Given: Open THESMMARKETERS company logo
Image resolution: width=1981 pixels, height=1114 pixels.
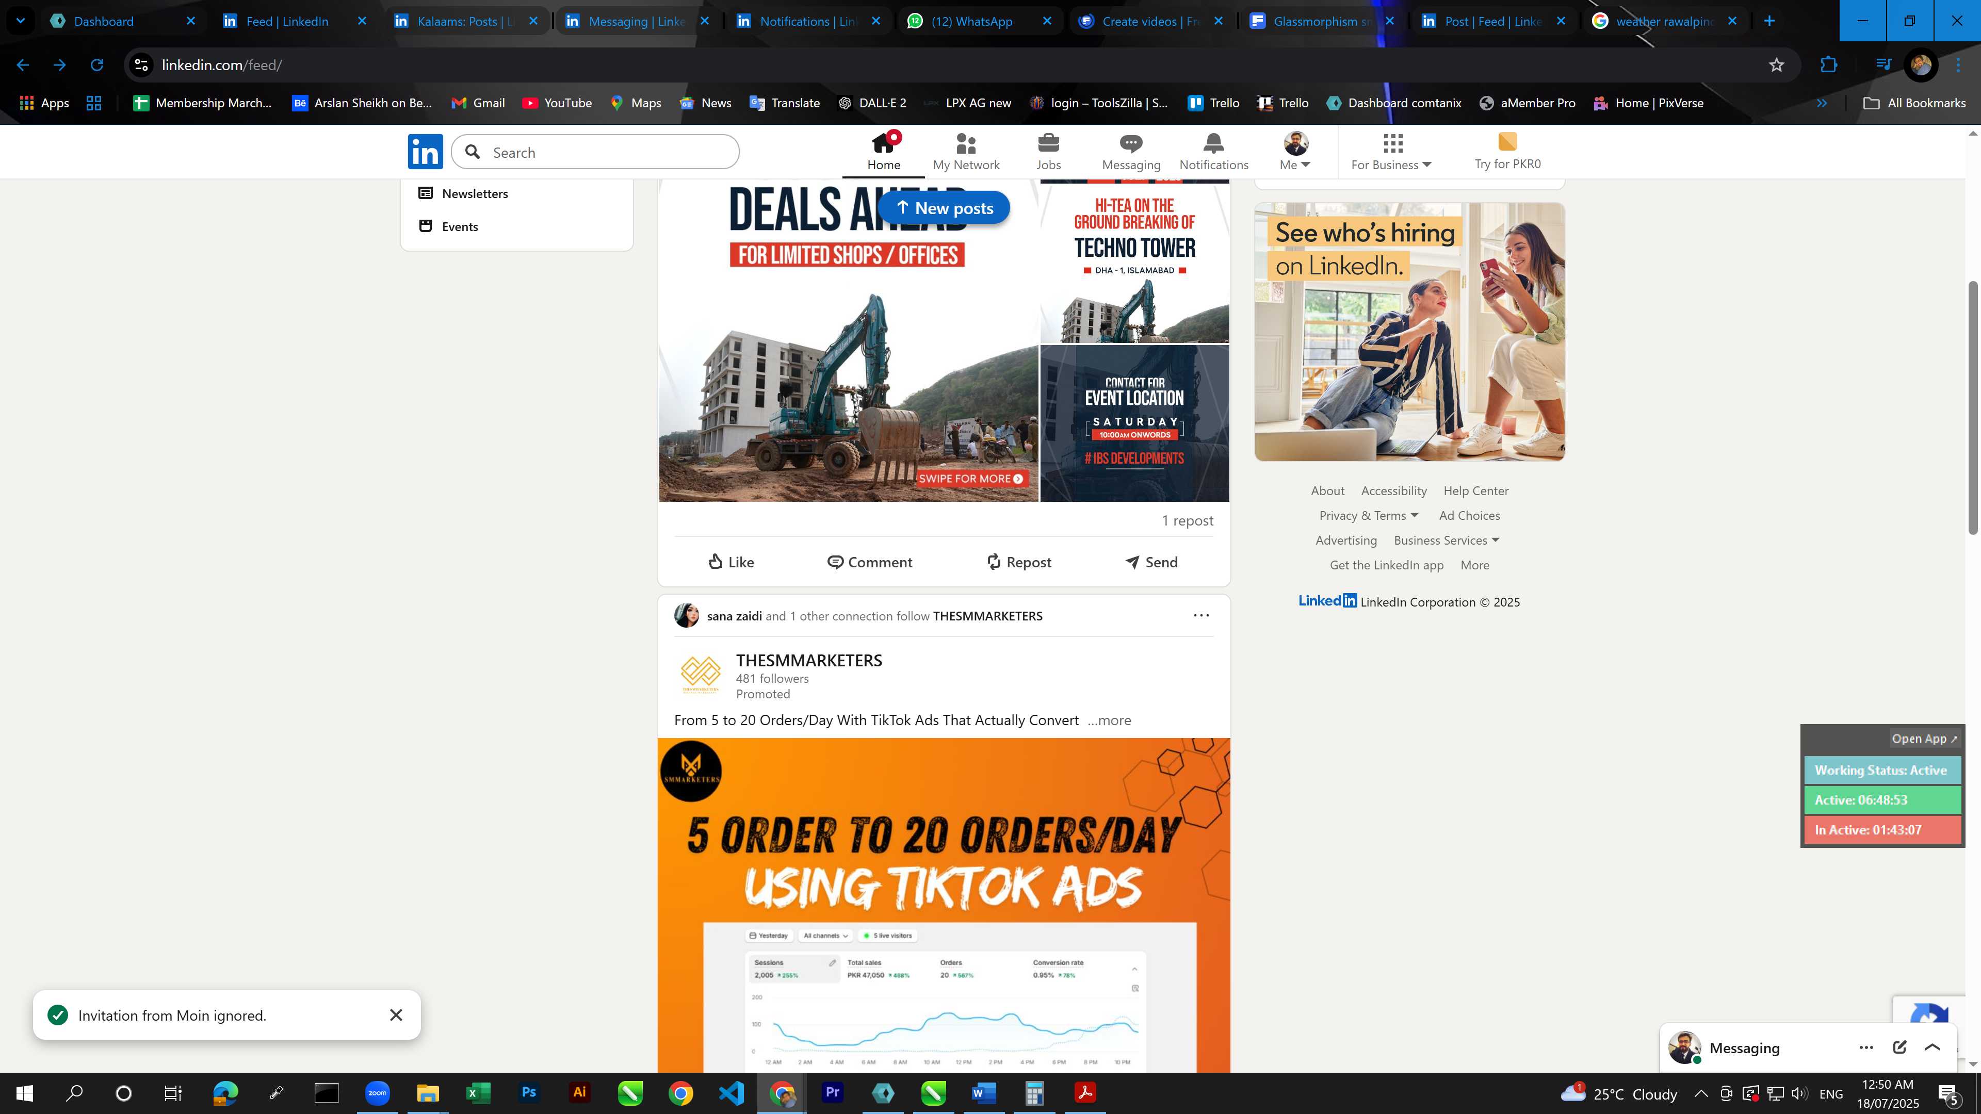Looking at the screenshot, I should [x=700, y=674].
